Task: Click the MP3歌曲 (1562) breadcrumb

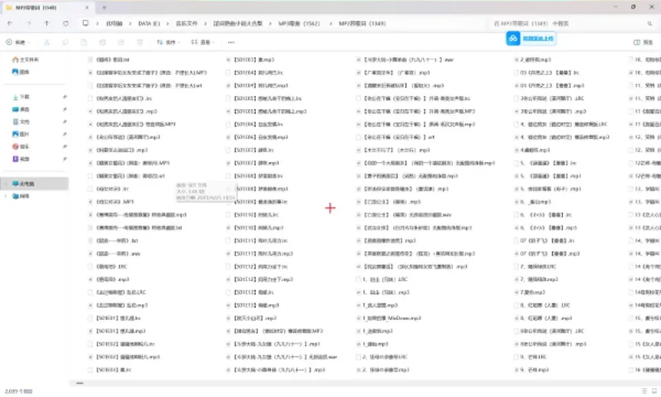Action: [x=299, y=23]
